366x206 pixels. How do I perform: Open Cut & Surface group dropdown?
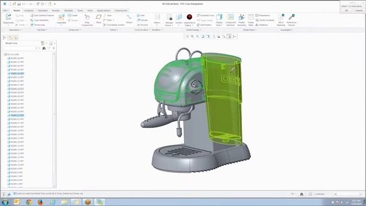coord(142,30)
